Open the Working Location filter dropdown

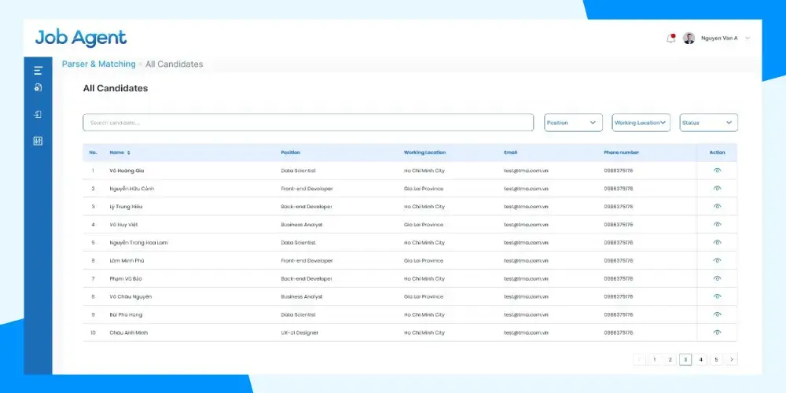tap(641, 123)
